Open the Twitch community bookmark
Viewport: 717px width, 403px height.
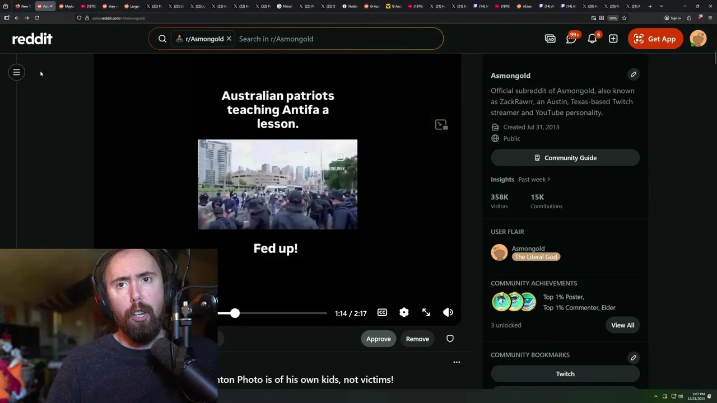click(x=565, y=374)
